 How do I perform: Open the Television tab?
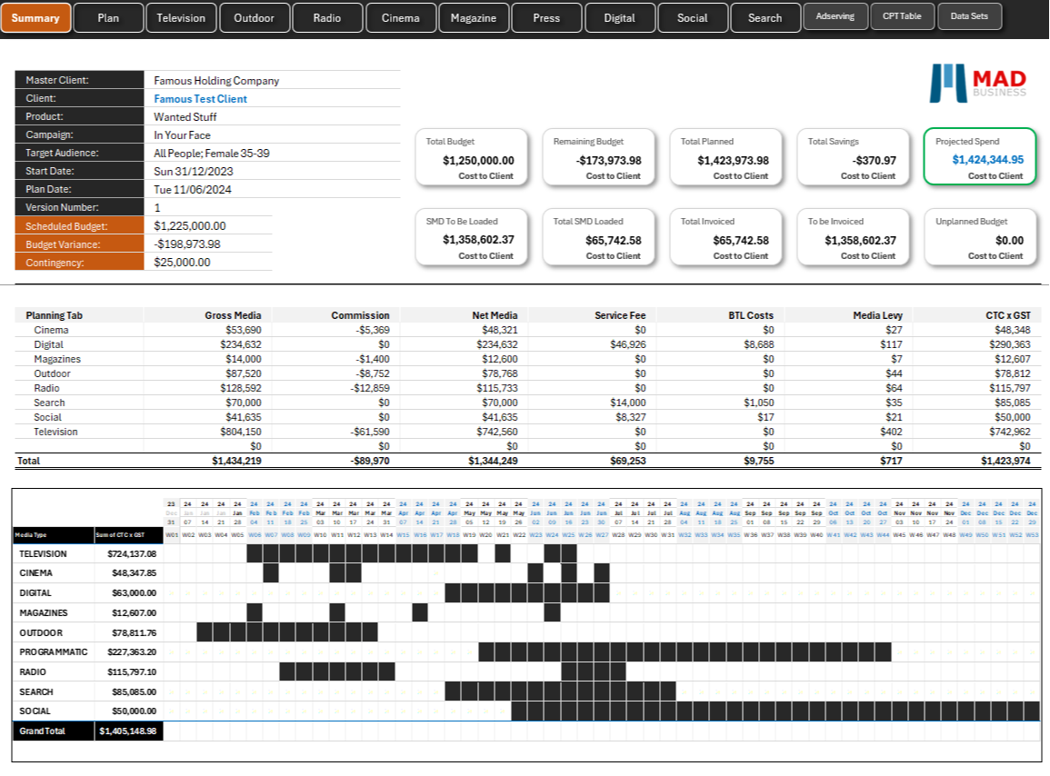point(181,18)
